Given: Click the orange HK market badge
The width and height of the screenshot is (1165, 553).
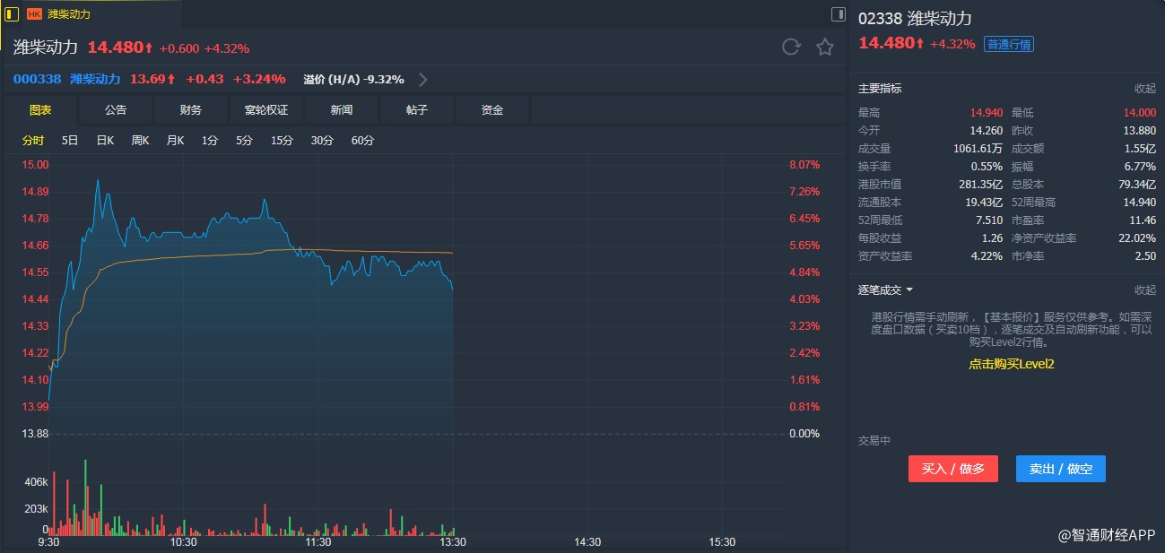Looking at the screenshot, I should point(35,14).
